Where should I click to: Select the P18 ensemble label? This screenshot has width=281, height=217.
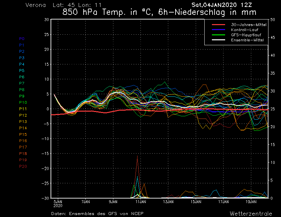tap(23, 154)
